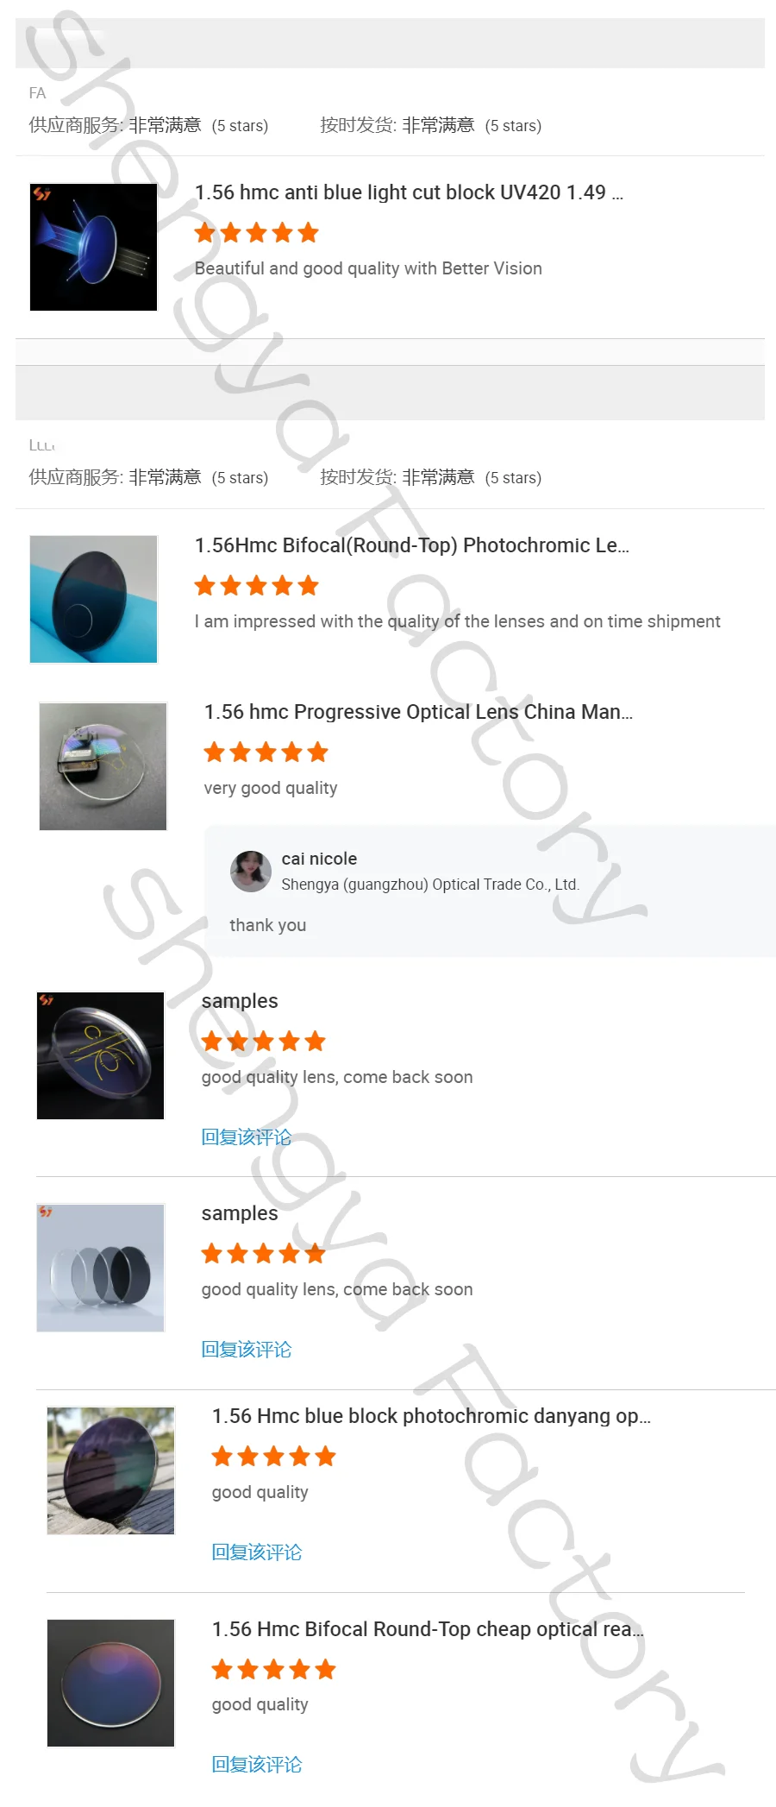Reply to the first samples review
Image resolution: width=776 pixels, height=1807 pixels.
pos(247,1137)
